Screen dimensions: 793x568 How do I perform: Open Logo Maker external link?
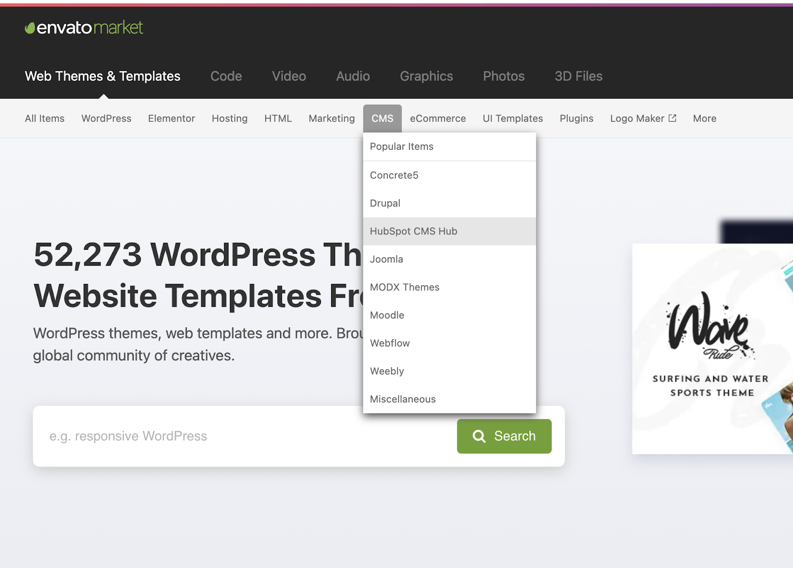[x=643, y=118]
